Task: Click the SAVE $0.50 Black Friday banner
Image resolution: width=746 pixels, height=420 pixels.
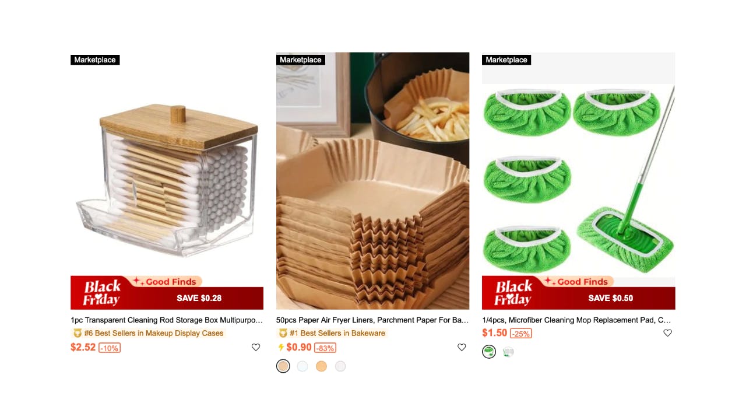Action: (x=578, y=293)
